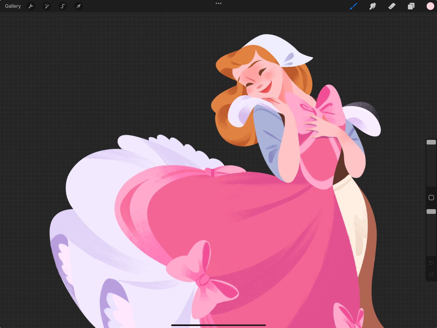
Task: Open the Actions wrench menu
Action: pyautogui.click(x=31, y=6)
